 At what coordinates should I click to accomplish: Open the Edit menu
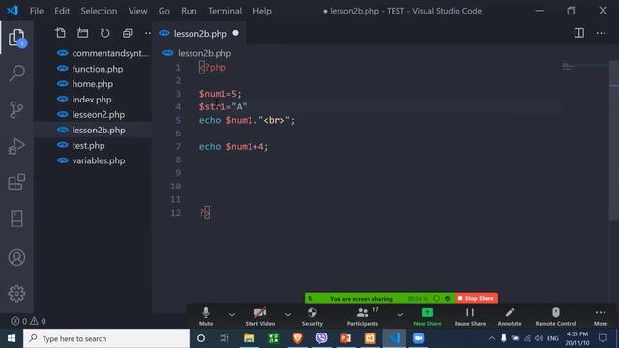click(62, 11)
